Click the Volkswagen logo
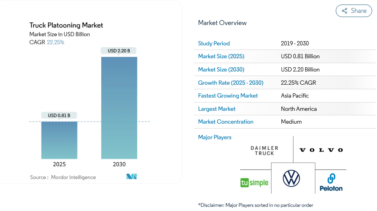 (291, 178)
